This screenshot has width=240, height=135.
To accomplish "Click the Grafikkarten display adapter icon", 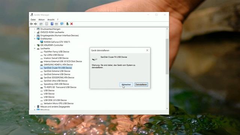I will click(x=38, y=39).
